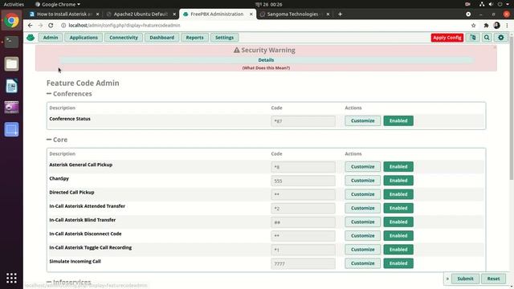Click the red Apply Config button
This screenshot has height=289, width=514.
pos(447,38)
